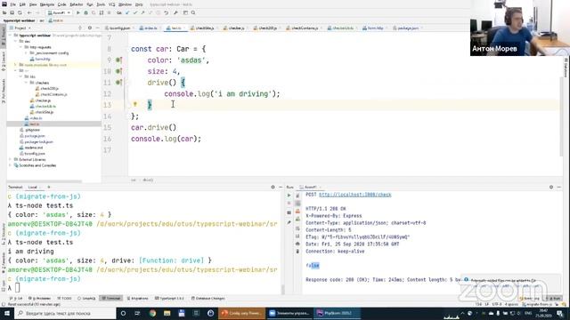Open the VCS menu

point(111,4)
